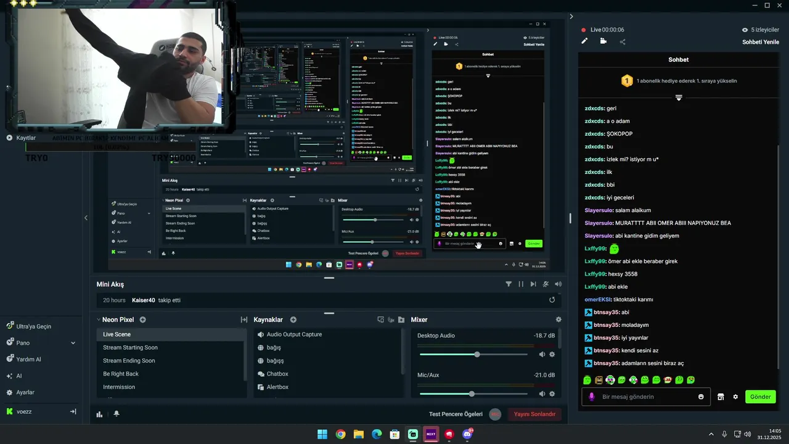Image resolution: width=789 pixels, height=444 pixels.
Task: Click the logout arrow icon beside voezz
Action: point(73,411)
